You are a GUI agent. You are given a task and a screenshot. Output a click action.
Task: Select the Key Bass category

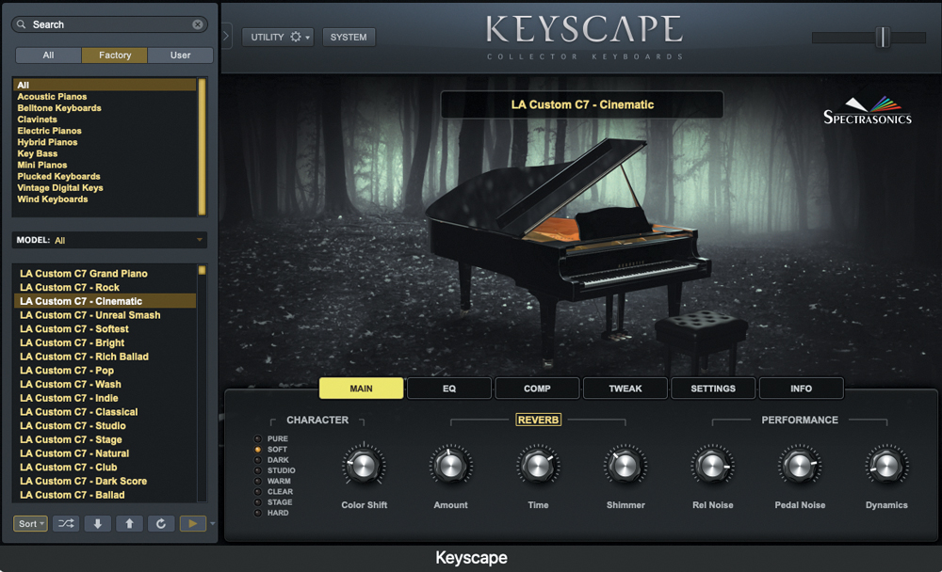pos(38,153)
